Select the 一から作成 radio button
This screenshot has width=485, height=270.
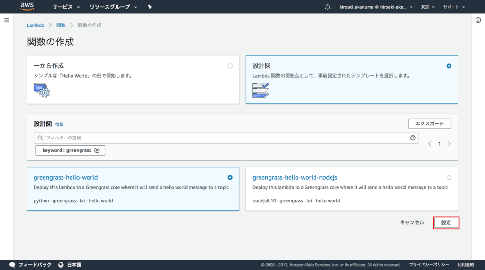point(230,66)
